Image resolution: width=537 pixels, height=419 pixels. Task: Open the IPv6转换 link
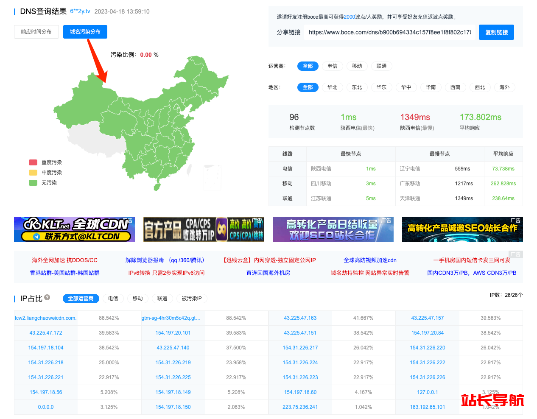coord(166,273)
